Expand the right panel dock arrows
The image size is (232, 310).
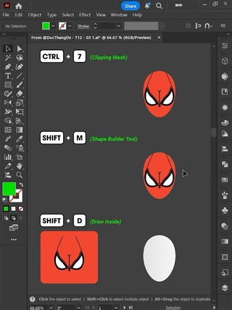pyautogui.click(x=228, y=35)
